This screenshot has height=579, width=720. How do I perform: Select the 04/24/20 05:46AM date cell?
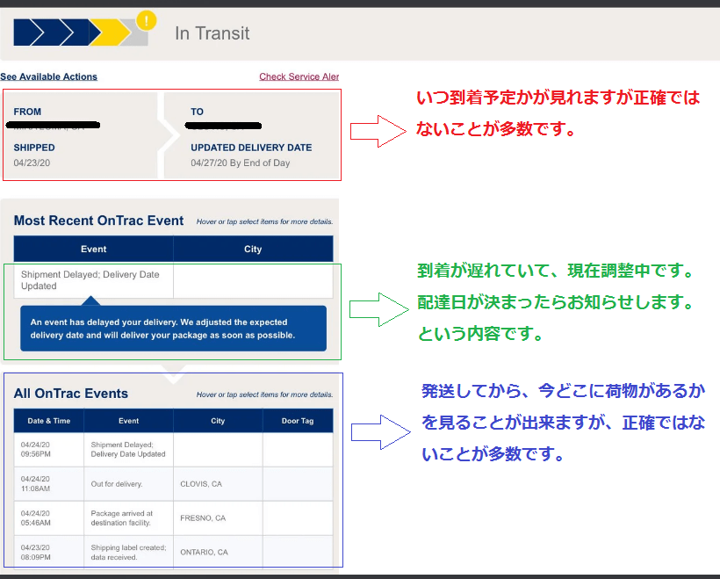pos(48,517)
